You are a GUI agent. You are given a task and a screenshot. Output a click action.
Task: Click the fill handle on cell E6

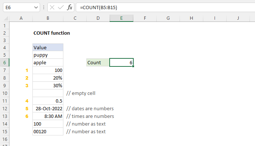click(x=133, y=66)
